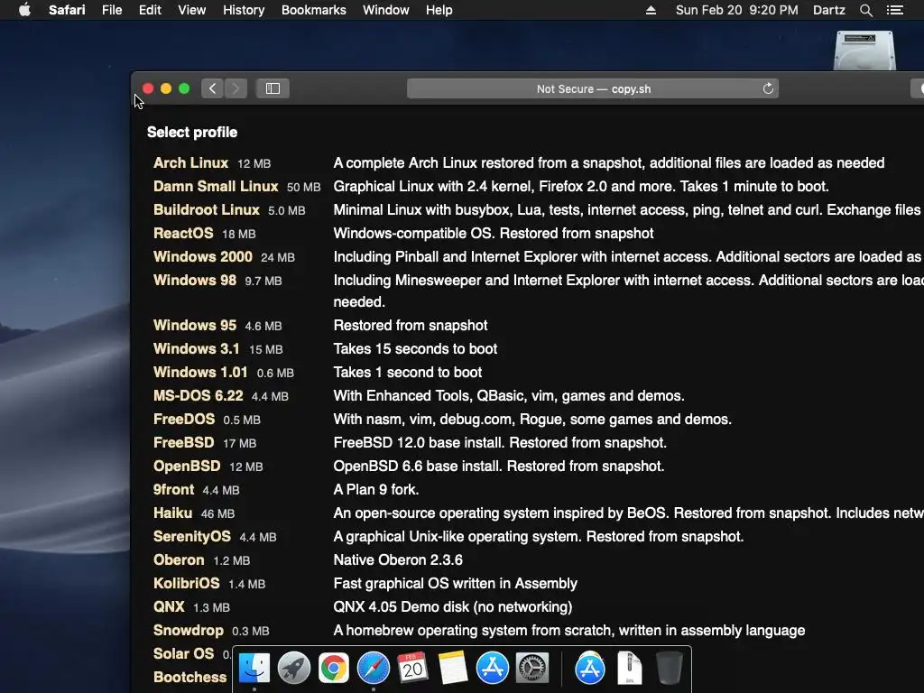Select the KolibriOS profile
The width and height of the screenshot is (924, 693).
tap(186, 584)
